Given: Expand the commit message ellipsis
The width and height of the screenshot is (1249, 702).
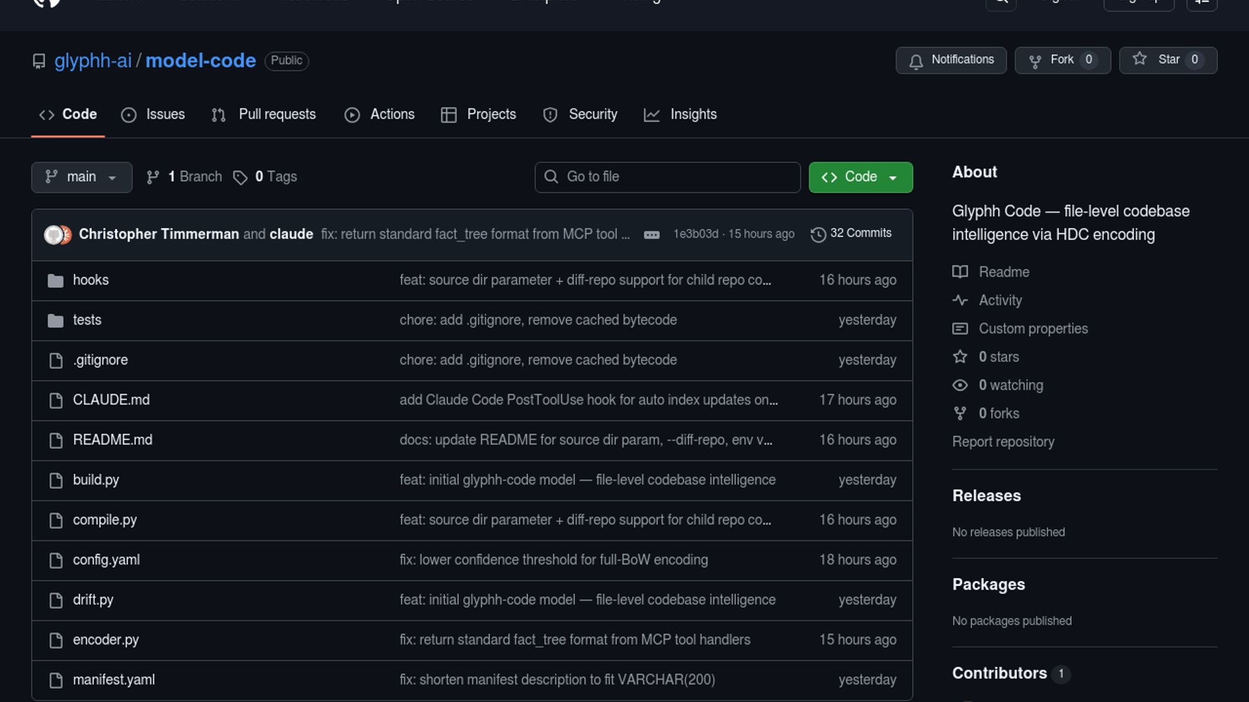Looking at the screenshot, I should [651, 235].
